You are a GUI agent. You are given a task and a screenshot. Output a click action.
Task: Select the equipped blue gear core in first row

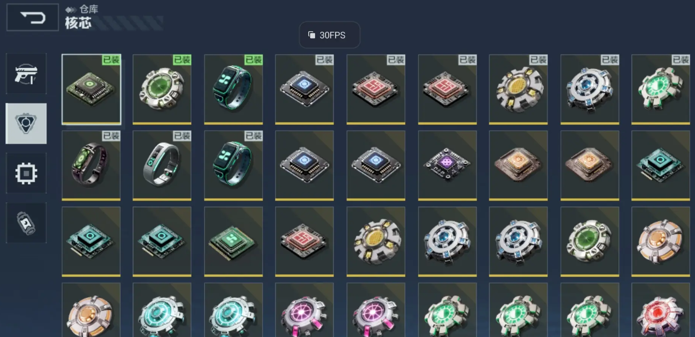click(590, 89)
